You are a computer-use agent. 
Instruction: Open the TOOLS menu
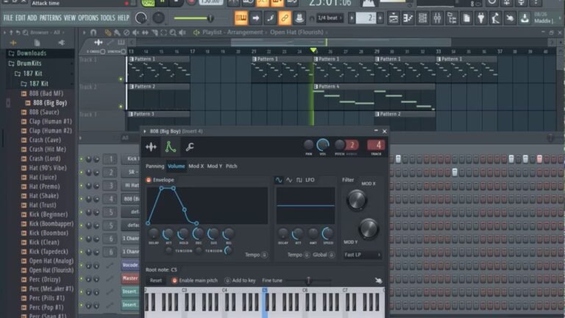tap(107, 18)
